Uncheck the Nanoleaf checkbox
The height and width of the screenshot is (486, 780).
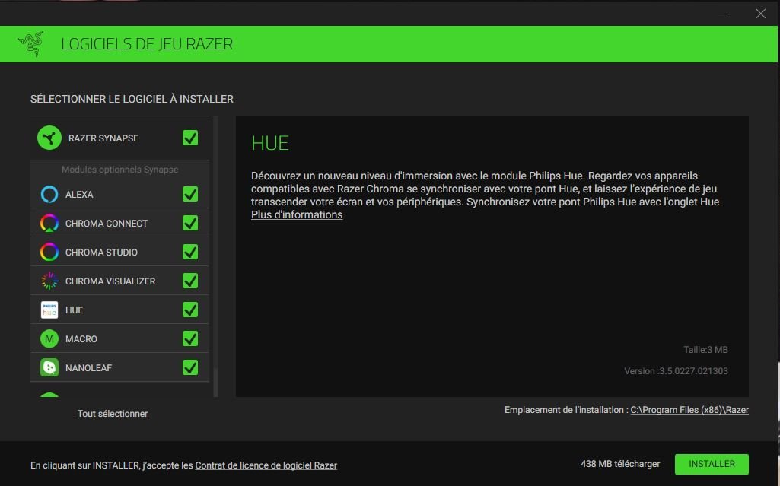pos(190,368)
